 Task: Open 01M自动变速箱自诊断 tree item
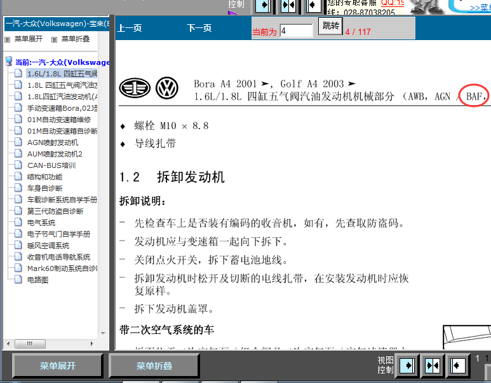pyautogui.click(x=62, y=131)
